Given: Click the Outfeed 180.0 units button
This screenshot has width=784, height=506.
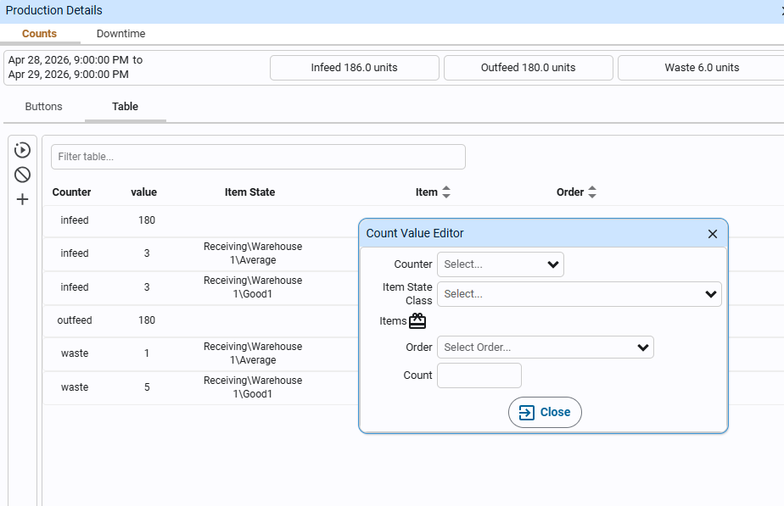Looking at the screenshot, I should (x=529, y=68).
